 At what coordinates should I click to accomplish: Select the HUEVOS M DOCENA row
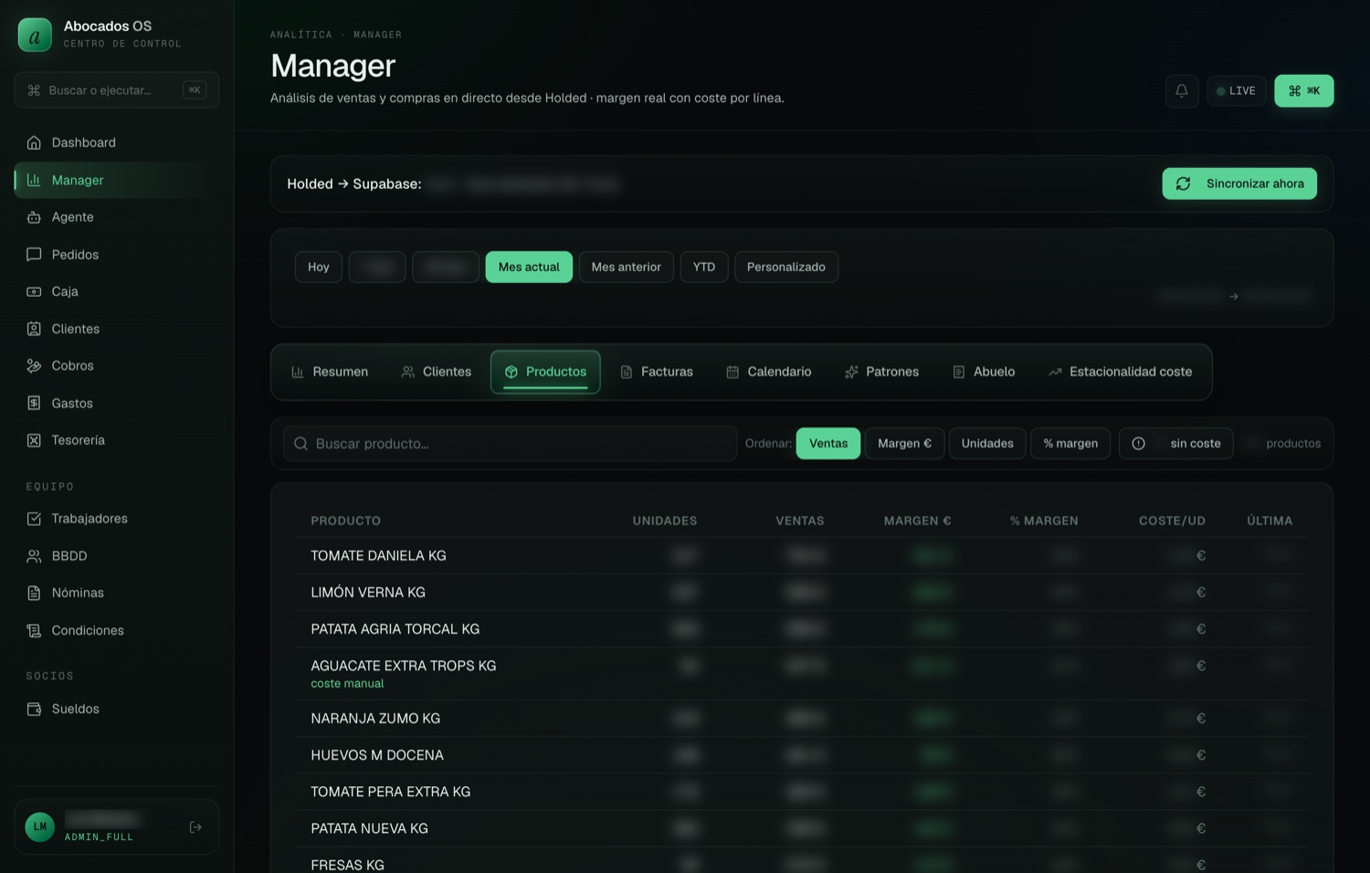(803, 755)
